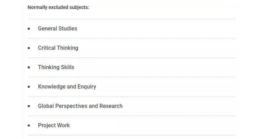Image resolution: width=257 pixels, height=139 pixels.
Task: Select the bullet point before Thinking Skills
Action: [29, 67]
